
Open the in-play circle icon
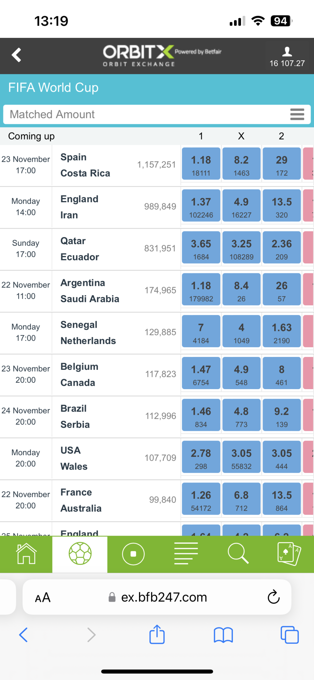(133, 553)
